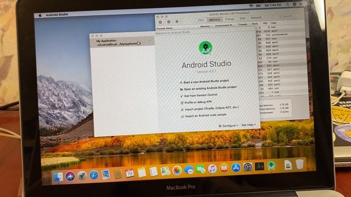
Task: Open System Preferences gear in dock
Action: click(x=247, y=166)
